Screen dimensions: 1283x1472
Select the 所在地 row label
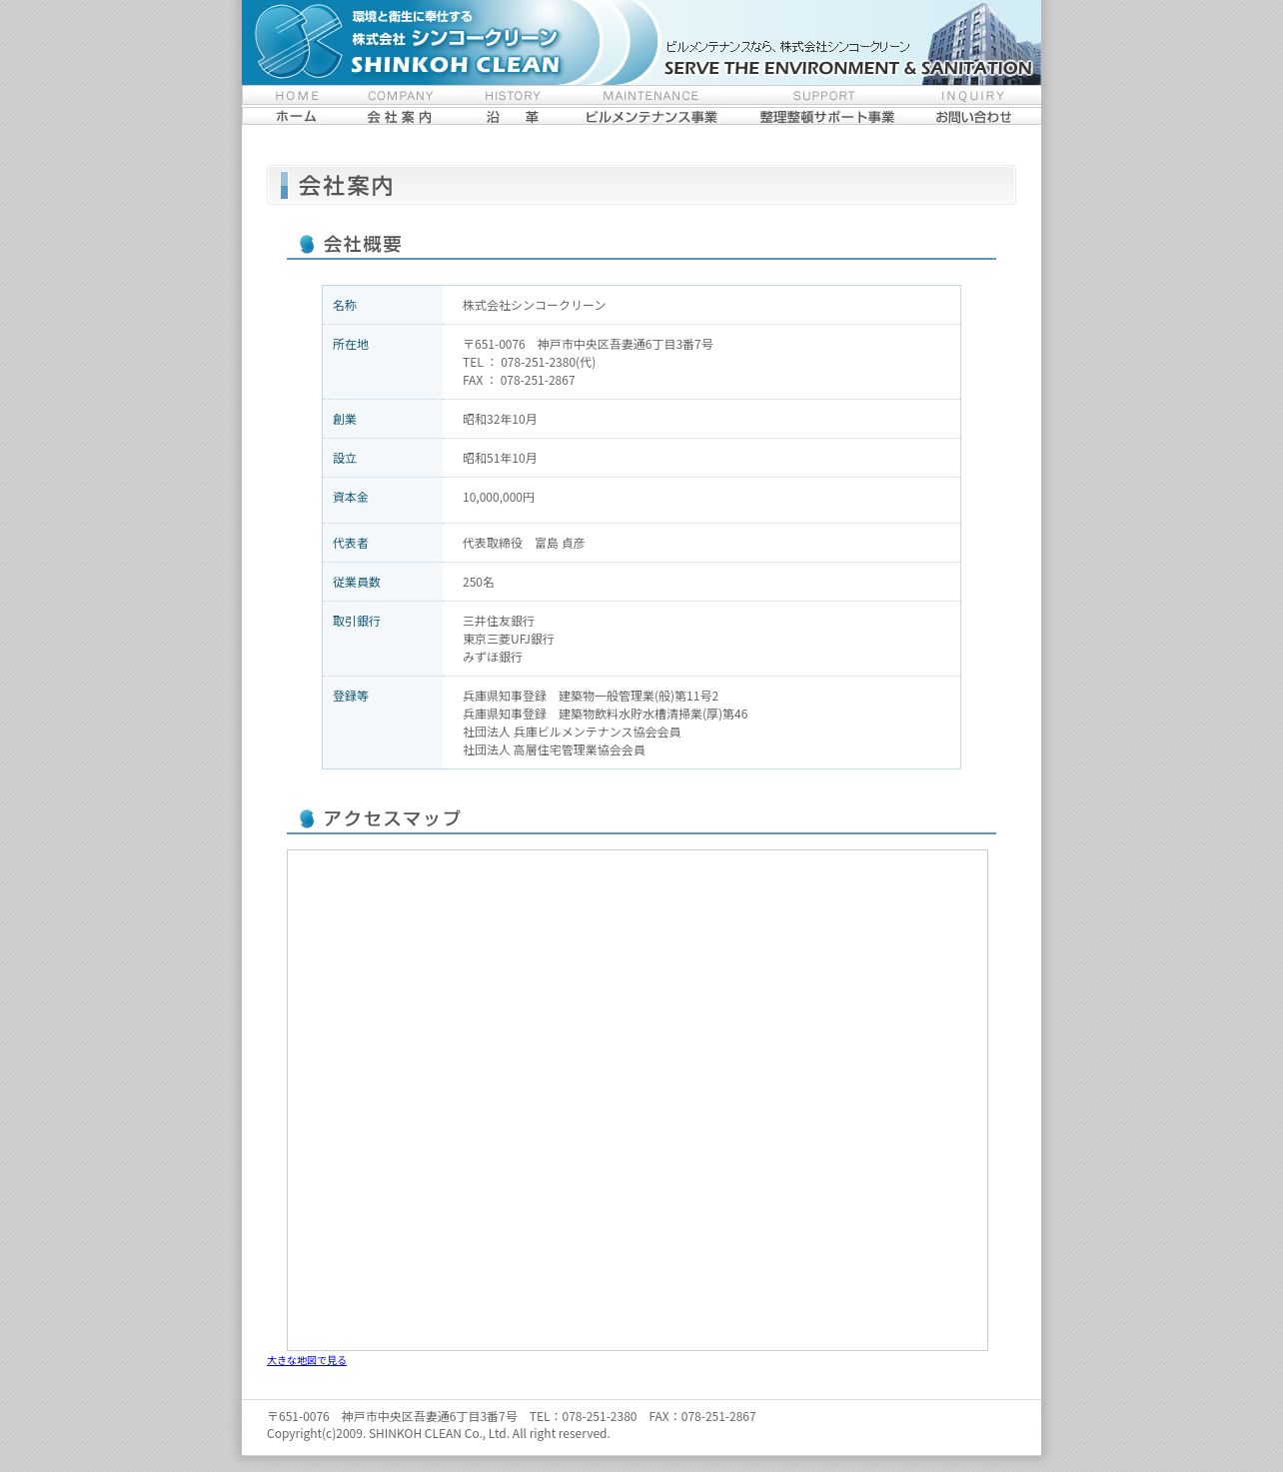pos(351,344)
